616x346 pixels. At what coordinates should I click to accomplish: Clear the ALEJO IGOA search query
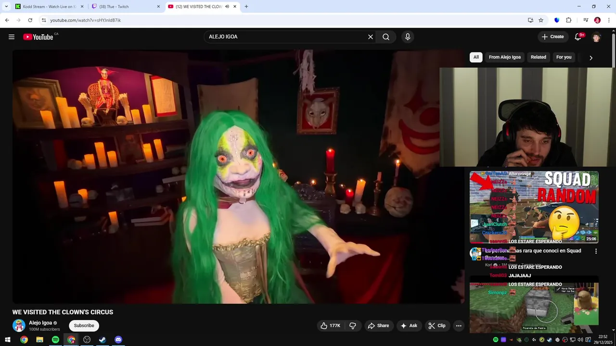(x=371, y=37)
